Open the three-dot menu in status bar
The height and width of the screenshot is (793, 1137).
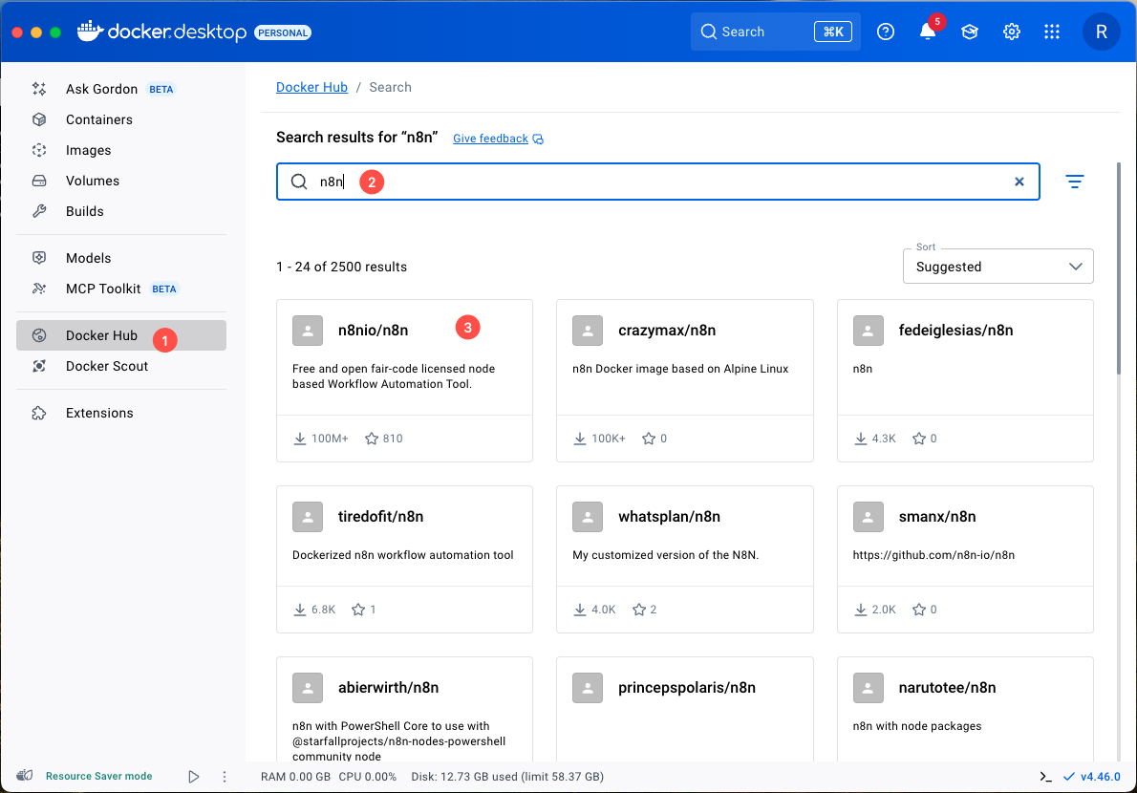coord(225,777)
